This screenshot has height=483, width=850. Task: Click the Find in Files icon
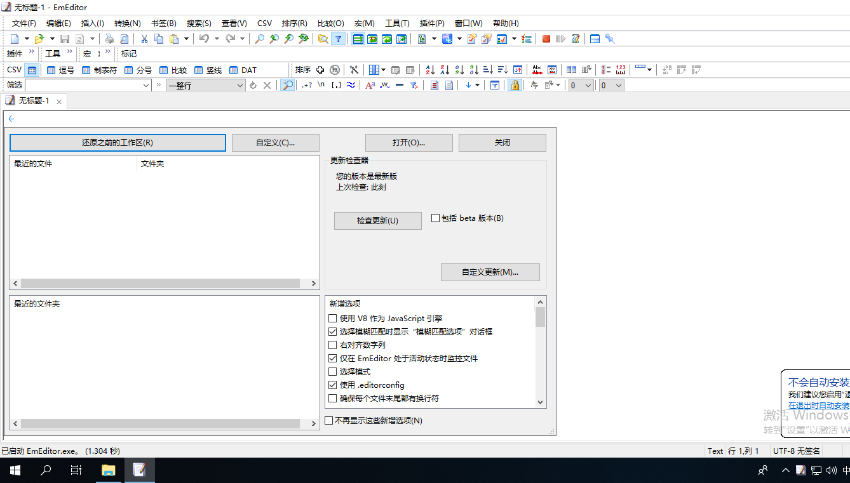click(323, 39)
